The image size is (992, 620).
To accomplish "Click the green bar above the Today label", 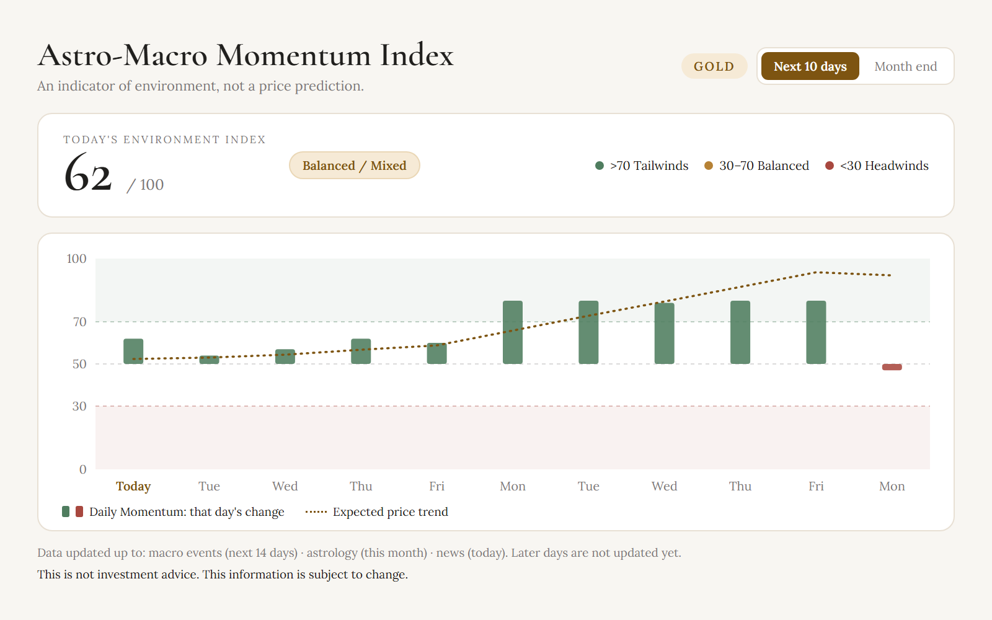I will pyautogui.click(x=133, y=351).
